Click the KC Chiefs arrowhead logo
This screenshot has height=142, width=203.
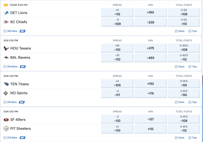6,22
